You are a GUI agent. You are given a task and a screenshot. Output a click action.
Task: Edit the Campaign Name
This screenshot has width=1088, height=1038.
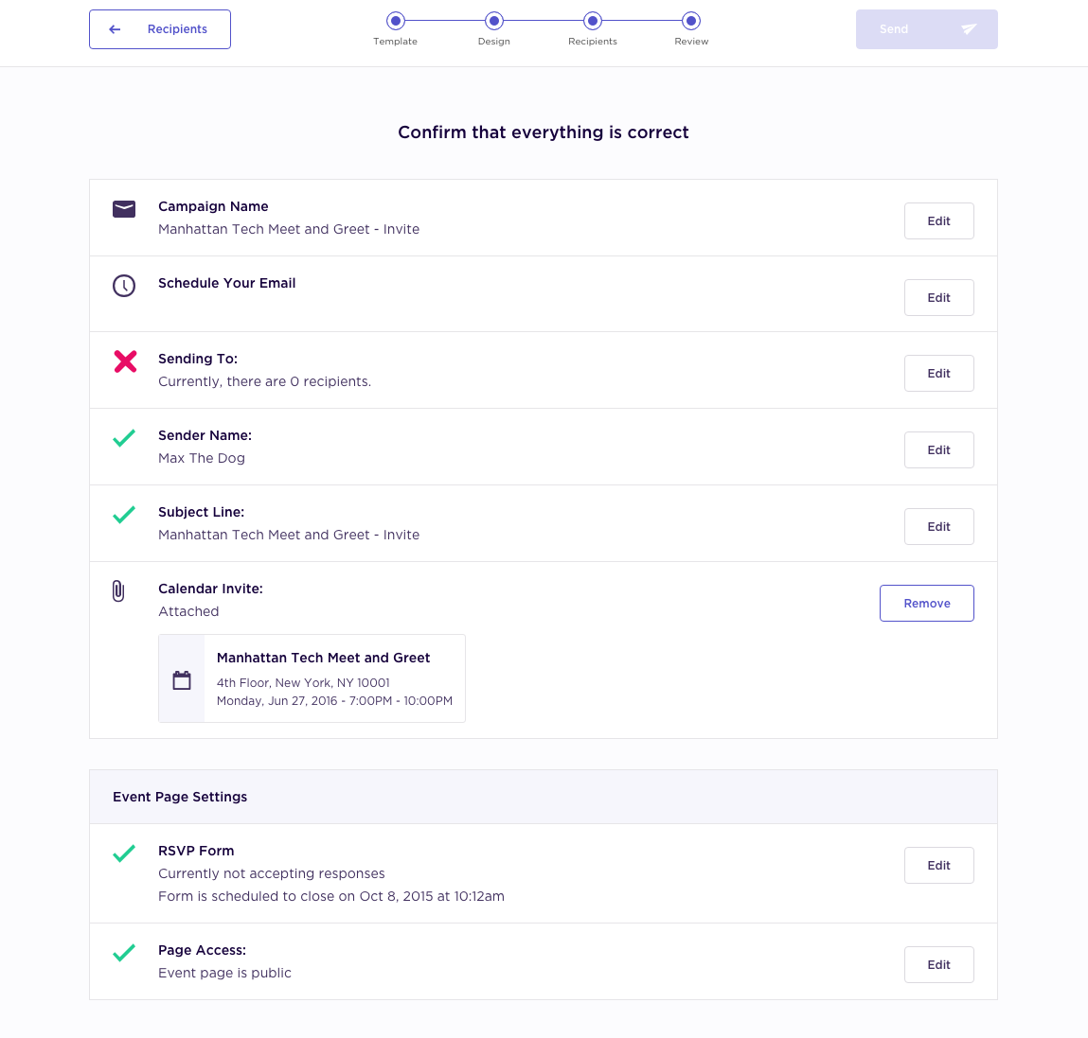pyautogui.click(x=938, y=221)
